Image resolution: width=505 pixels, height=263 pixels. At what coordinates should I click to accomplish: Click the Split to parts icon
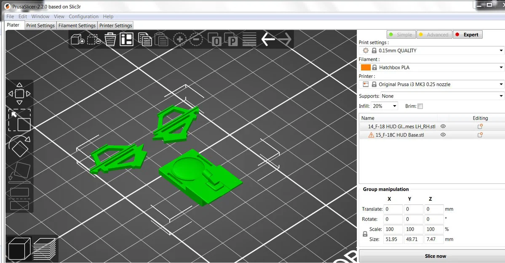[231, 40]
